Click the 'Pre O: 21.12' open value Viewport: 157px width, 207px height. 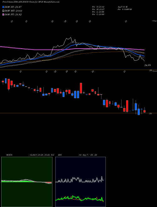tap(98, 7)
